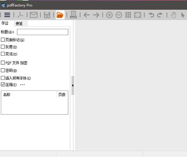The height and width of the screenshot is (157, 187).
Task: Open the hamburger menu icon
Action: tap(7, 15)
